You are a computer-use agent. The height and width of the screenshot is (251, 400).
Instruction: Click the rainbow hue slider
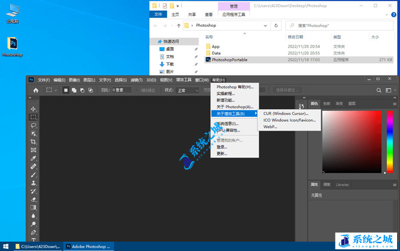[390, 142]
